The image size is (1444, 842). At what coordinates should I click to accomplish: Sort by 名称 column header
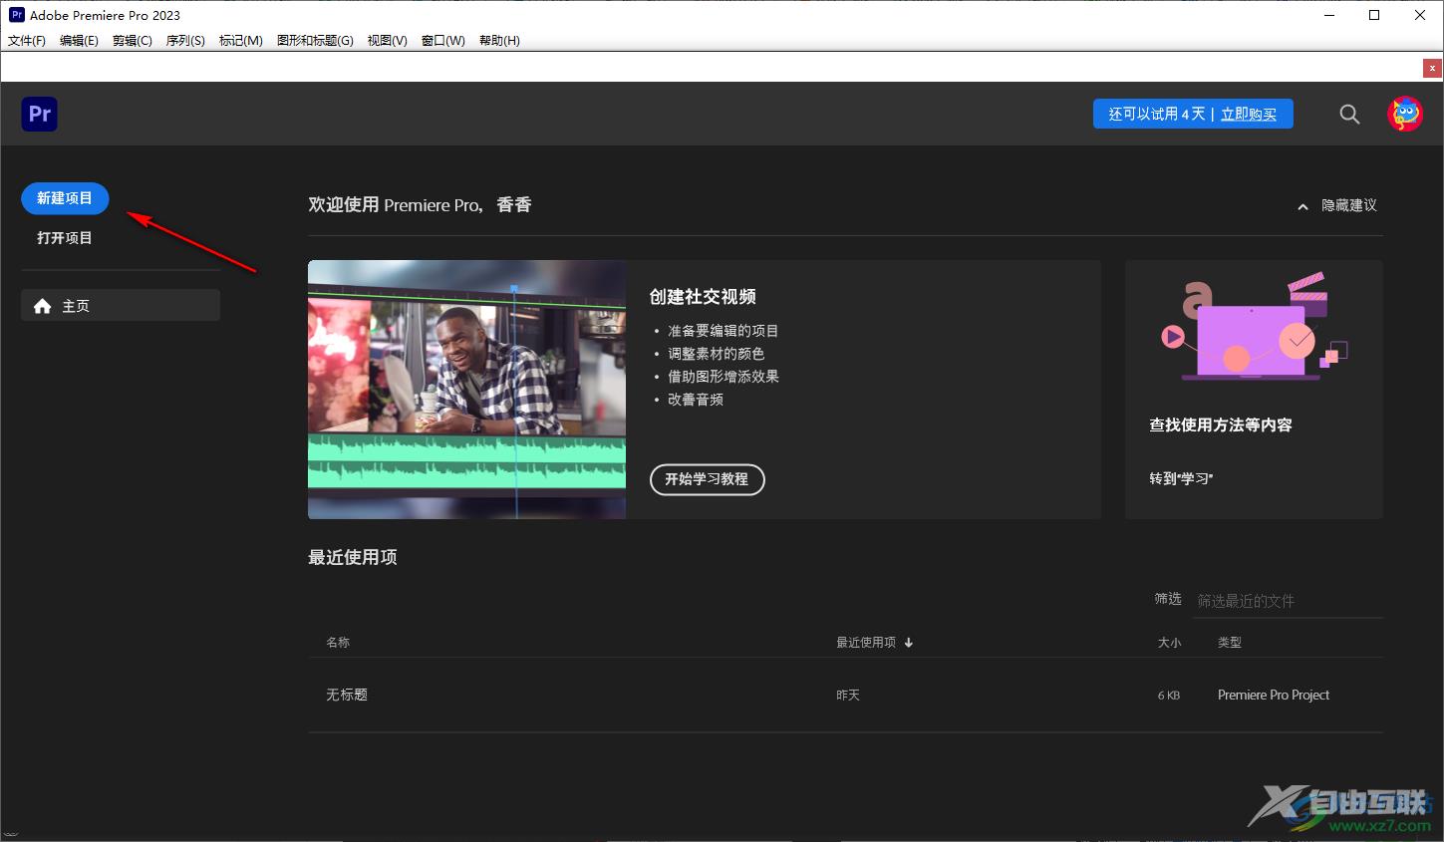[338, 643]
